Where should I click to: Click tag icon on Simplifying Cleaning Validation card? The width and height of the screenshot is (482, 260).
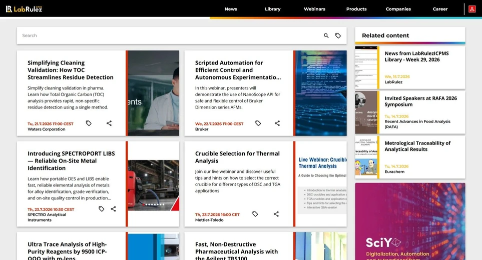[x=89, y=123]
